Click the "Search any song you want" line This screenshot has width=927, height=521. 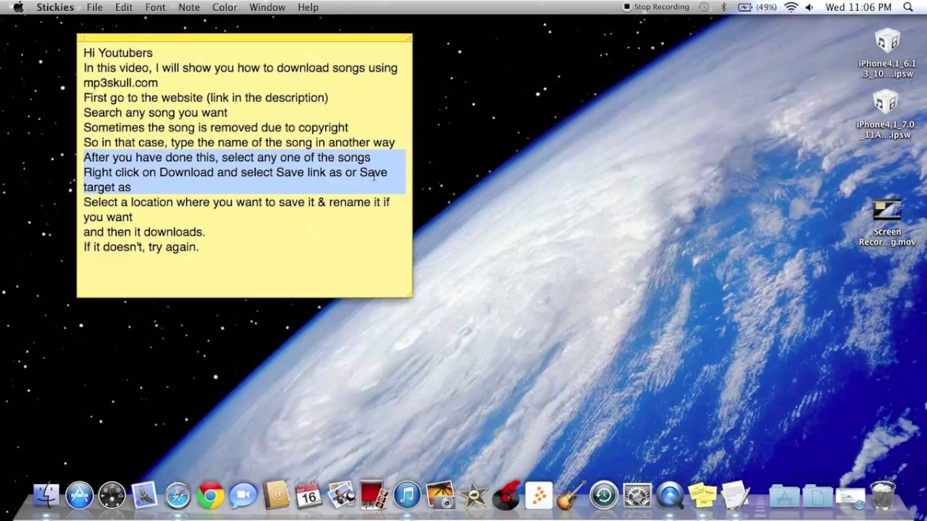point(156,112)
